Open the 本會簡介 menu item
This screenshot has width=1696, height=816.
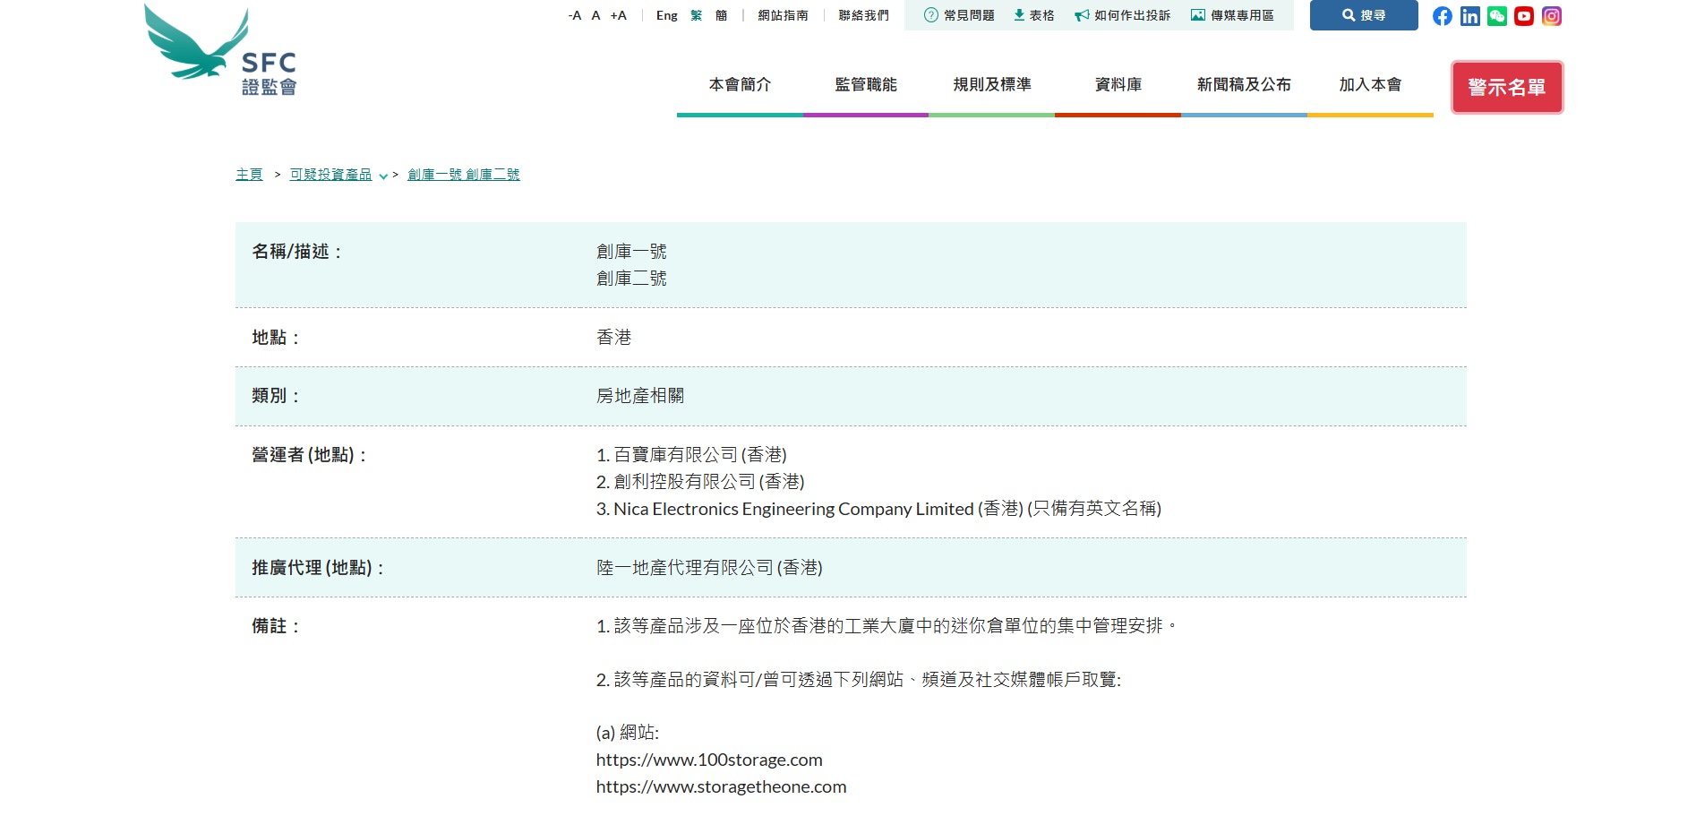740,85
